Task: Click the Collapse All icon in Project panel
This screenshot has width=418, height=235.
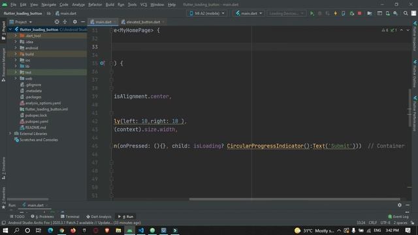Action: coord(65,22)
